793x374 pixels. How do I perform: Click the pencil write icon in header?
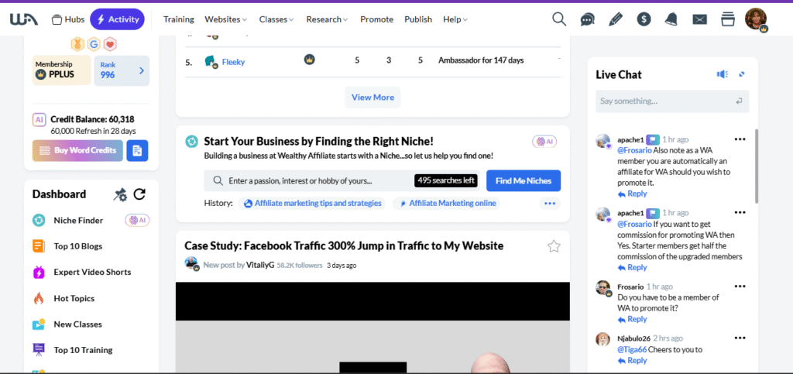pos(616,19)
